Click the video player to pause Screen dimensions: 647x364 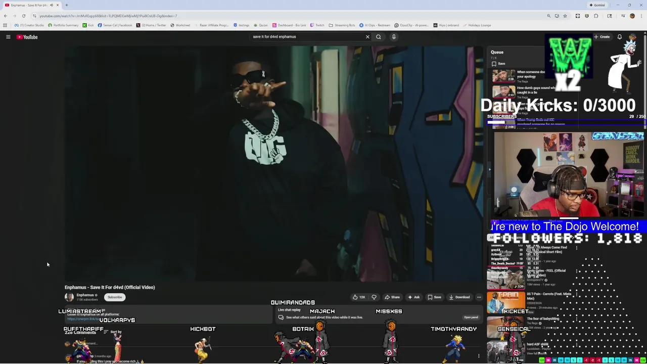[x=273, y=163]
